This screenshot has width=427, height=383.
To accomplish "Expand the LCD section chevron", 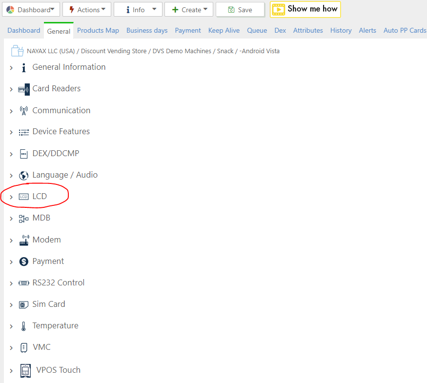I will [11, 197].
